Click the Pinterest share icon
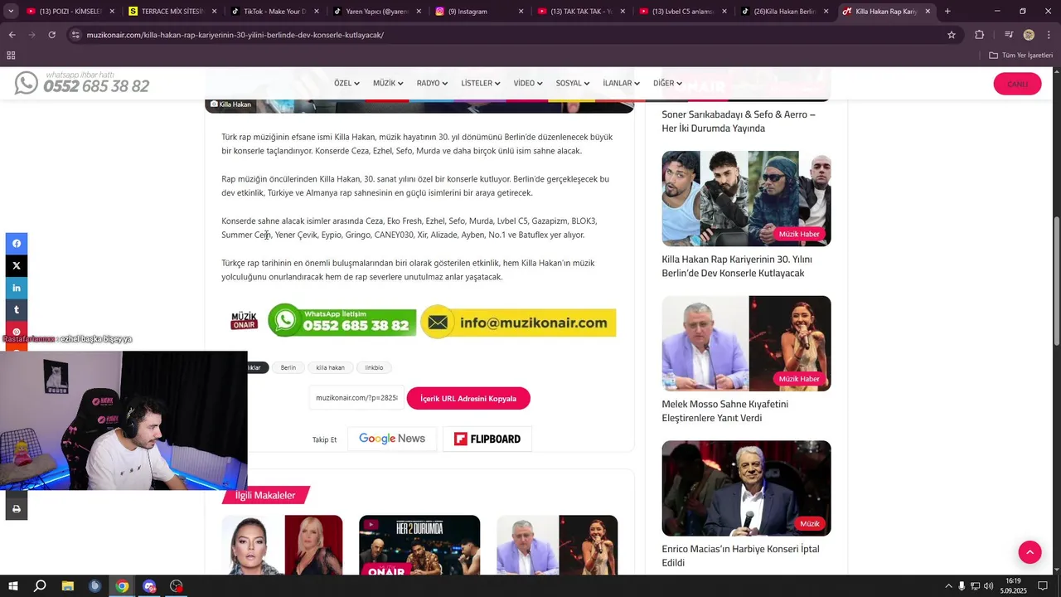The width and height of the screenshot is (1061, 597). tap(16, 332)
